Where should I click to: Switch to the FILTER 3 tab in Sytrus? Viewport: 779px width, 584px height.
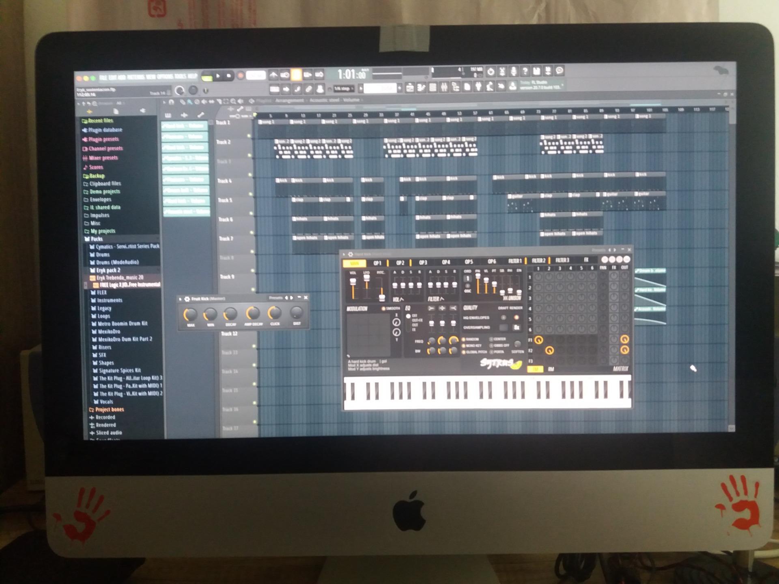coord(562,260)
